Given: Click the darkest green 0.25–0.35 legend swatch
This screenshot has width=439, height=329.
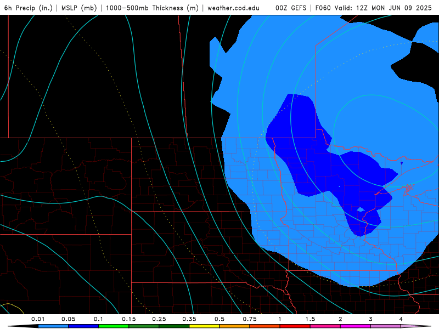Looking at the screenshot, I should pos(174,326).
